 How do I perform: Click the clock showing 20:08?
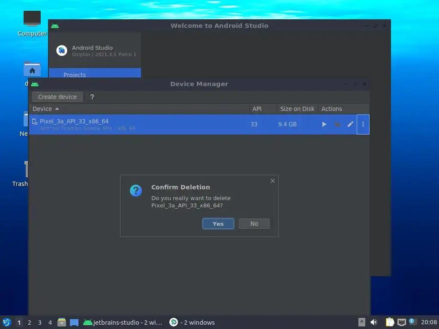tap(429, 322)
